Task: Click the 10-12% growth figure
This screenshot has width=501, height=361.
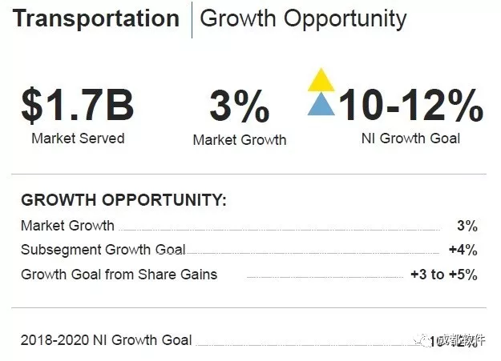Action: pyautogui.click(x=411, y=104)
